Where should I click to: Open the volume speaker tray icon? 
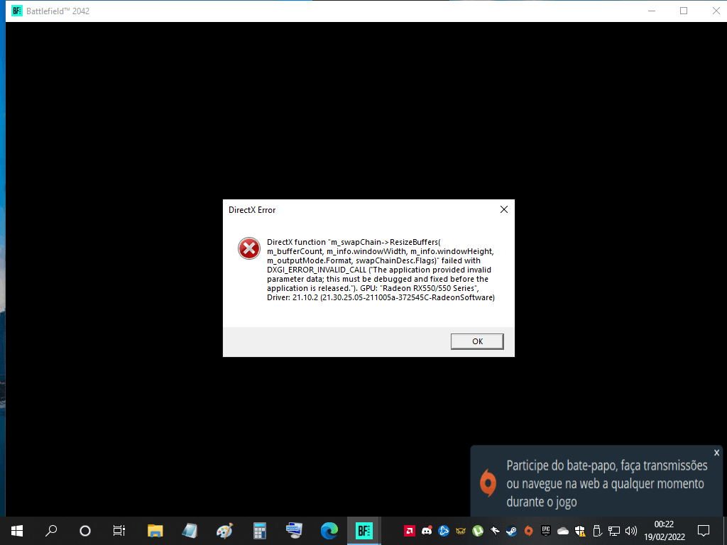click(x=631, y=531)
